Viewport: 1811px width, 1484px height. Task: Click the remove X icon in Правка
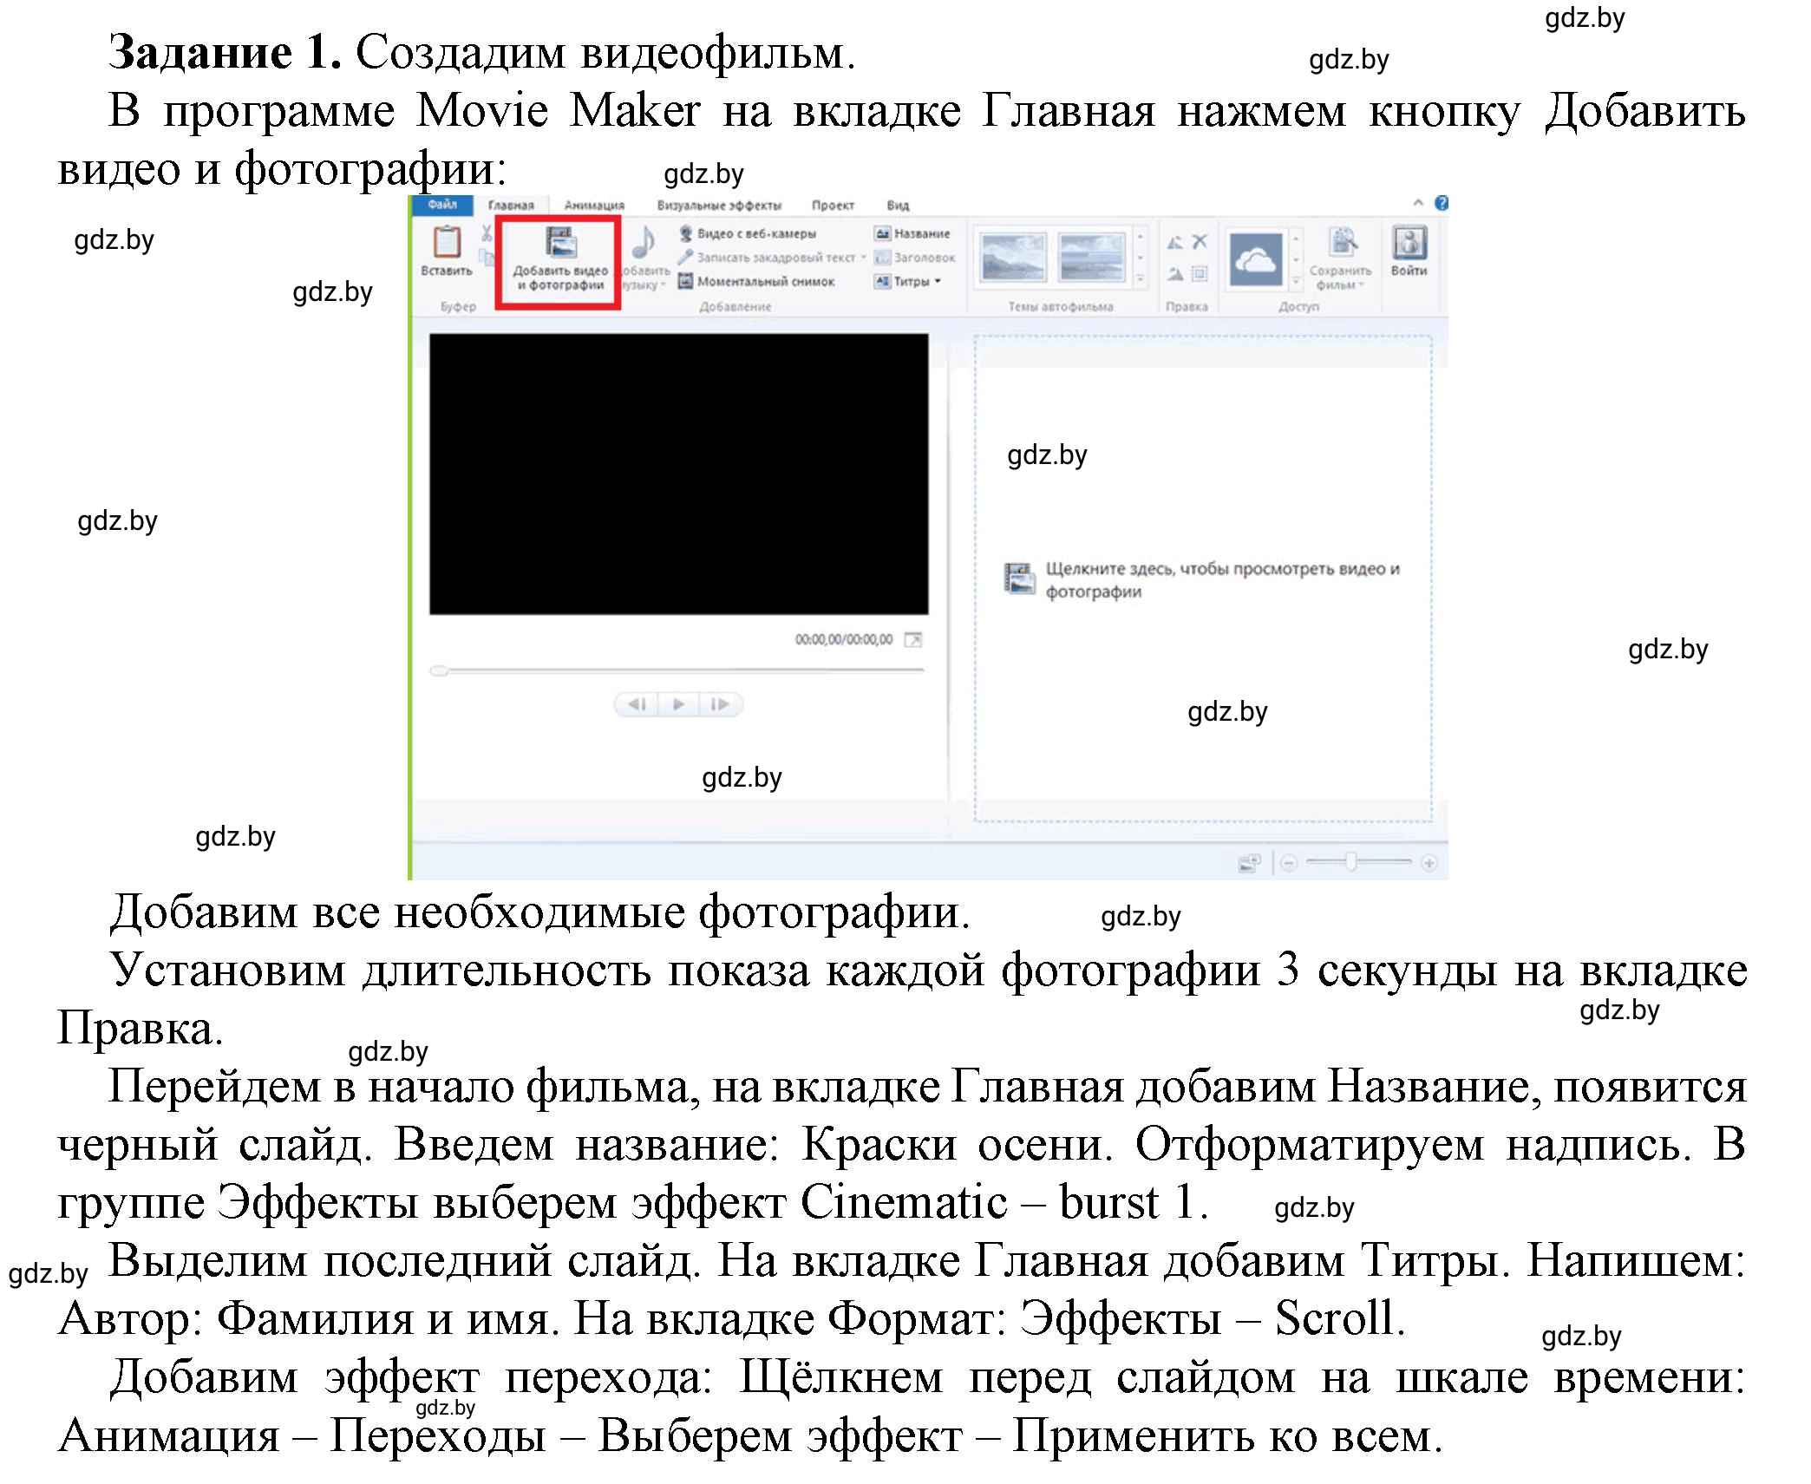coord(1200,242)
